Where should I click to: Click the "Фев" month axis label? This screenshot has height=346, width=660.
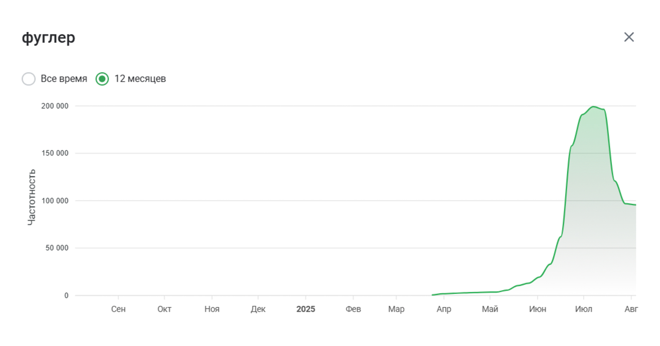[x=353, y=309]
